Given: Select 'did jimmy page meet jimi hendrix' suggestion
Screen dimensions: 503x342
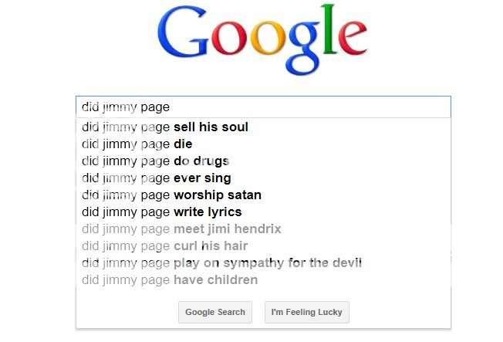Looking at the screenshot, I should pyautogui.click(x=181, y=229).
